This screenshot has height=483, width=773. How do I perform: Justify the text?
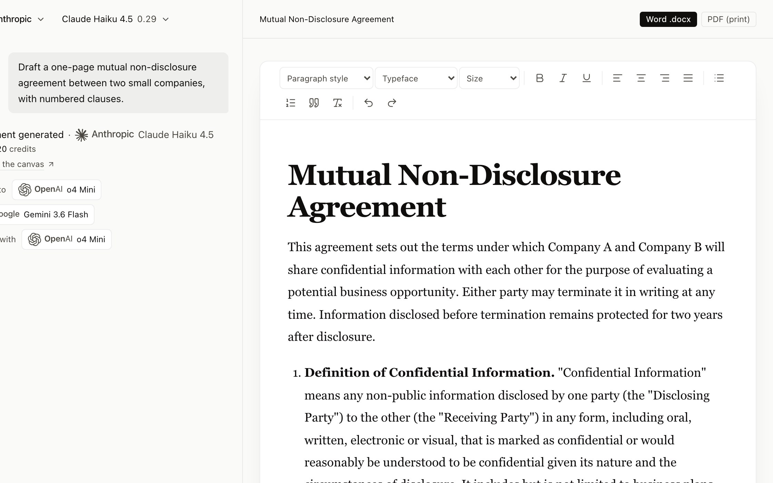click(x=688, y=78)
